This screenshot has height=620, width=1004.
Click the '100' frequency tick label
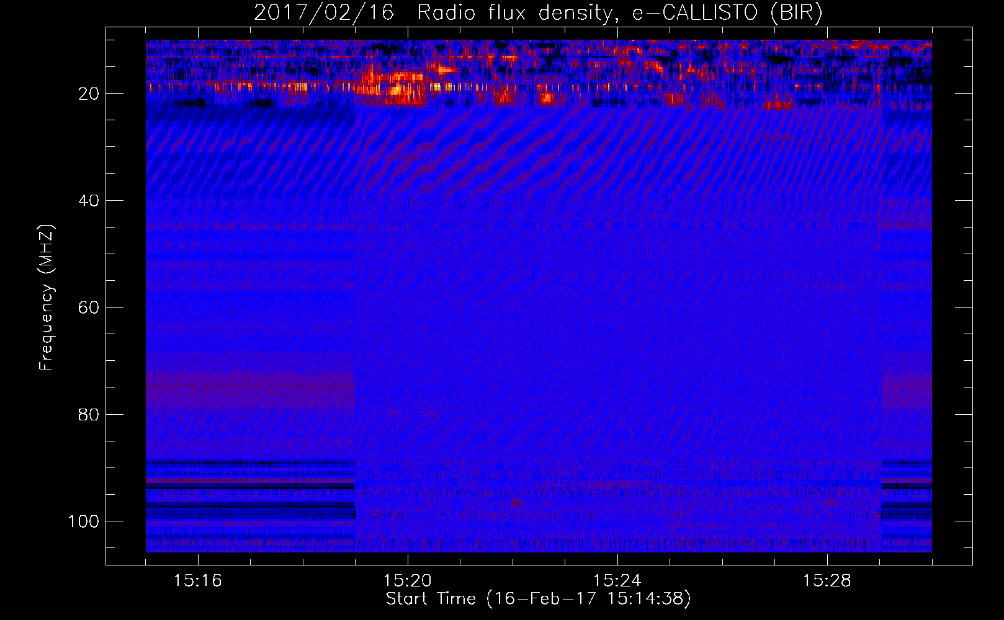point(84,521)
